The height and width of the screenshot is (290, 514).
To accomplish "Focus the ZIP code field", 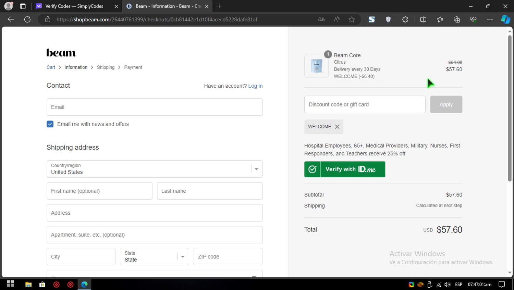I will coord(228,257).
